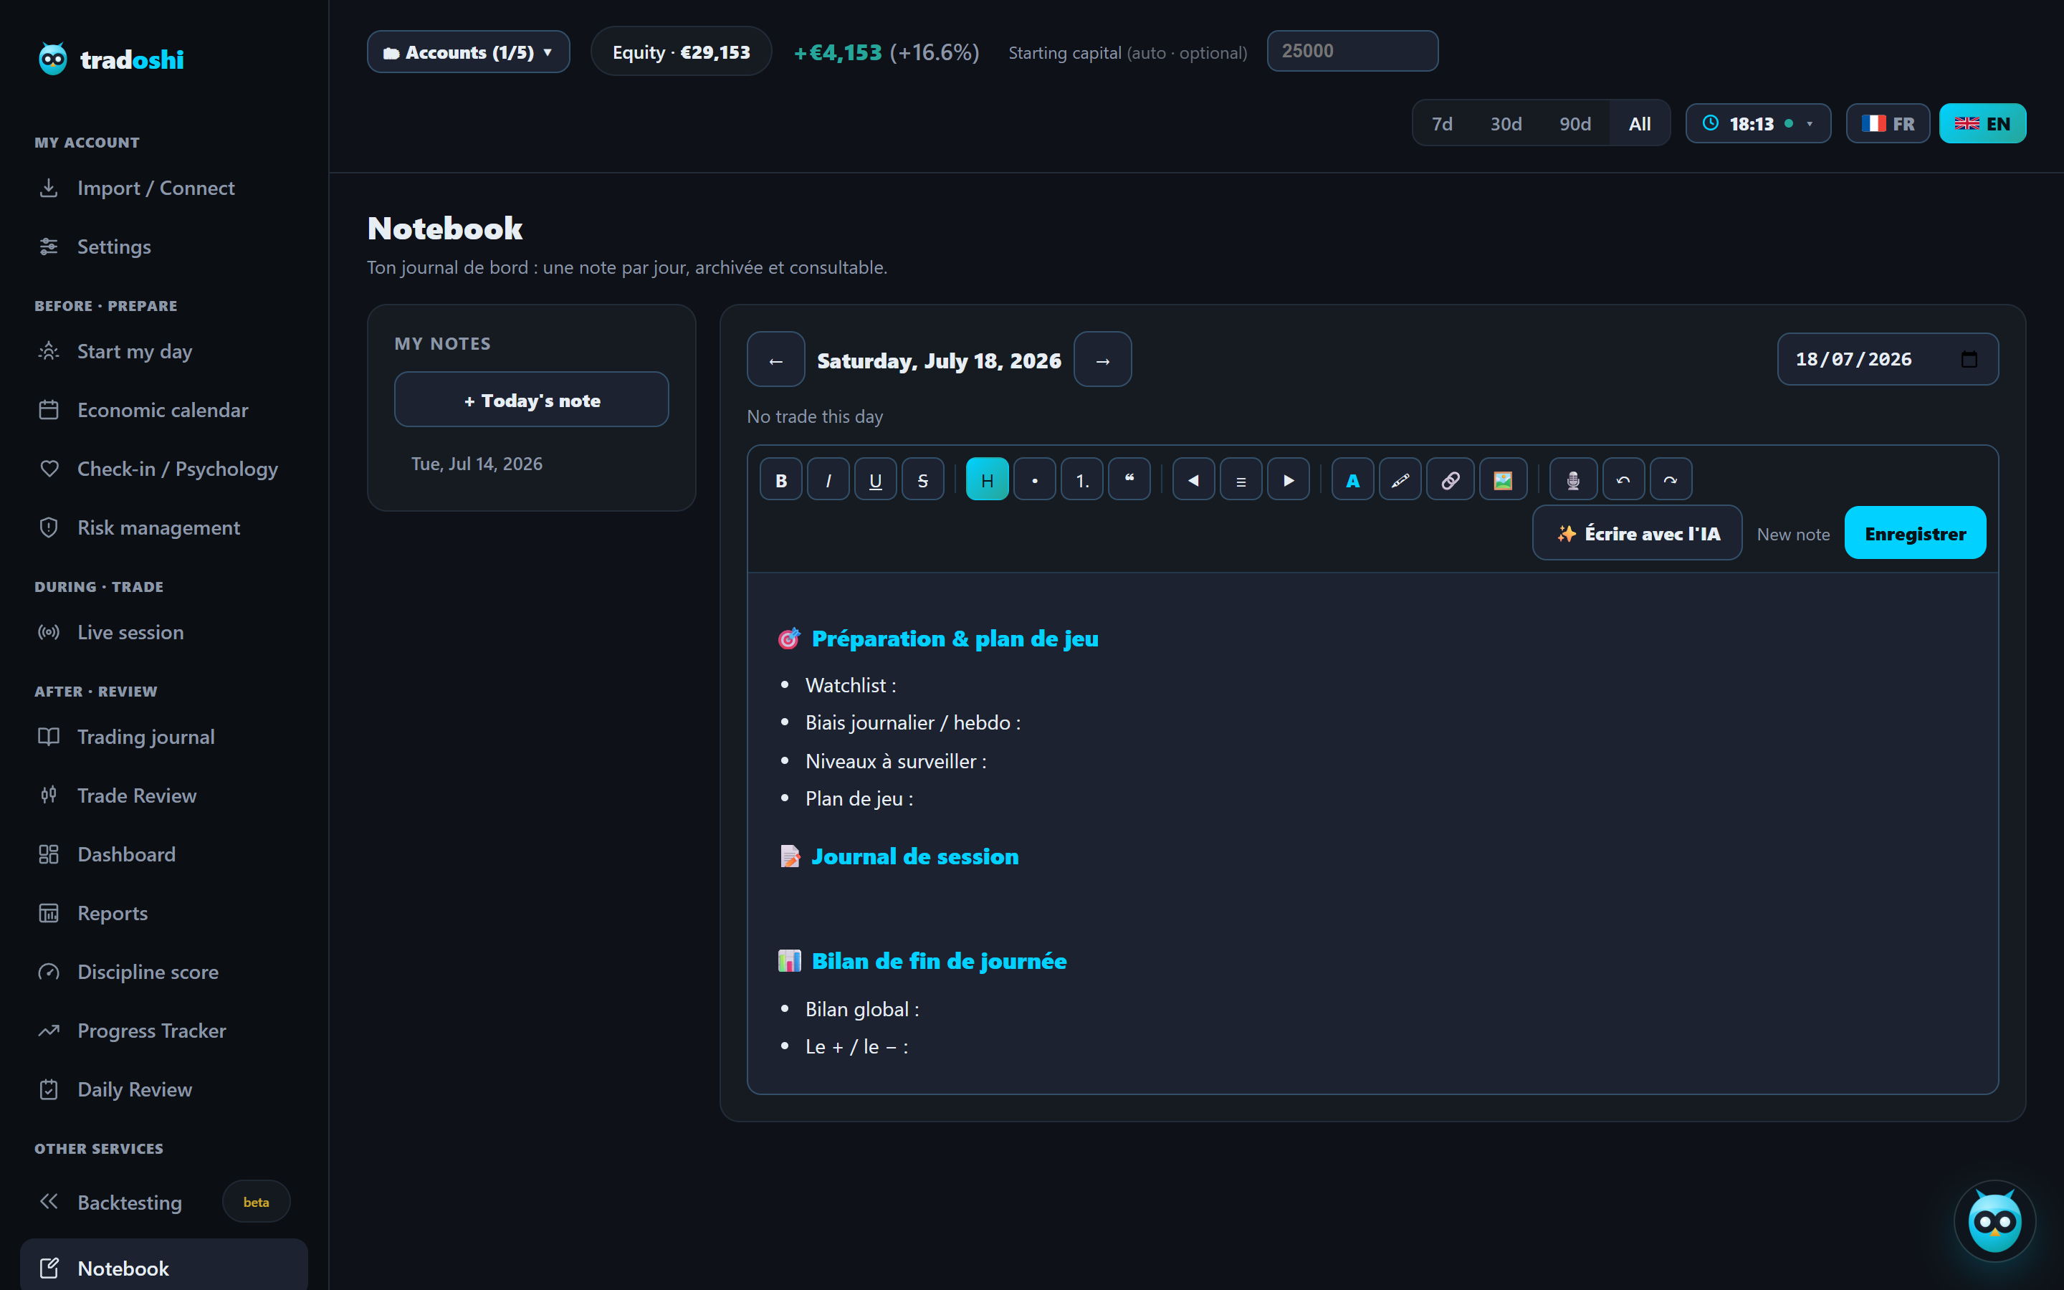Screen dimensions: 2064x1290
Task: Click the Equity €29,153 pill
Action: [x=681, y=52]
